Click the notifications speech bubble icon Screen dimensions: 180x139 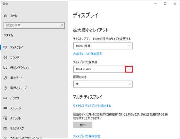click(x=5, y=68)
